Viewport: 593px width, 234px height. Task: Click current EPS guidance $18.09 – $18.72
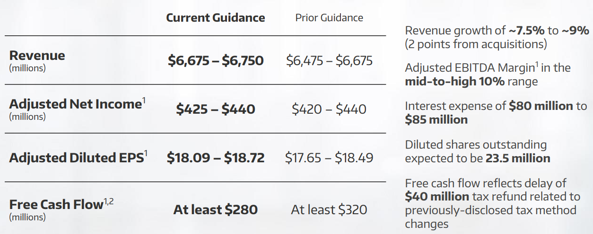pyautogui.click(x=216, y=158)
